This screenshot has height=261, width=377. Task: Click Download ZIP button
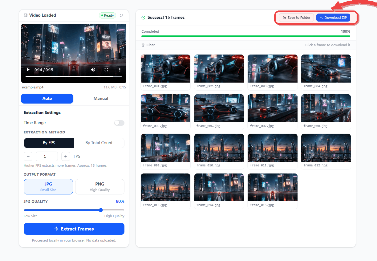(x=333, y=18)
